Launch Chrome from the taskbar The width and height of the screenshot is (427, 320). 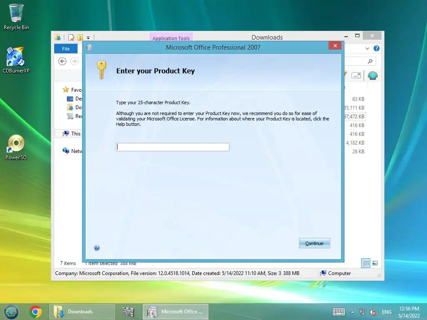point(35,312)
